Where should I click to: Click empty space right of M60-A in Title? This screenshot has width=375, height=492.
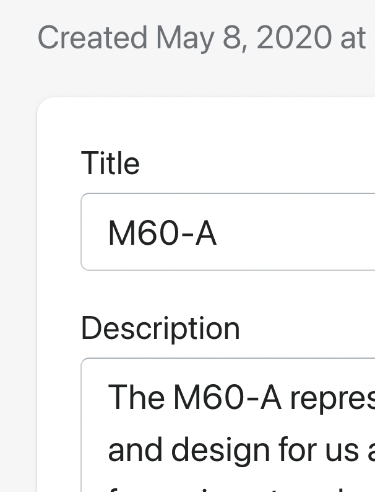295,232
